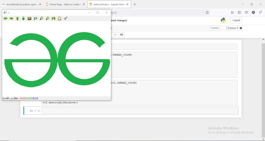Close the distroyWindow notebook tab
Screen dimensions: 265x141
click(x=128, y=4)
